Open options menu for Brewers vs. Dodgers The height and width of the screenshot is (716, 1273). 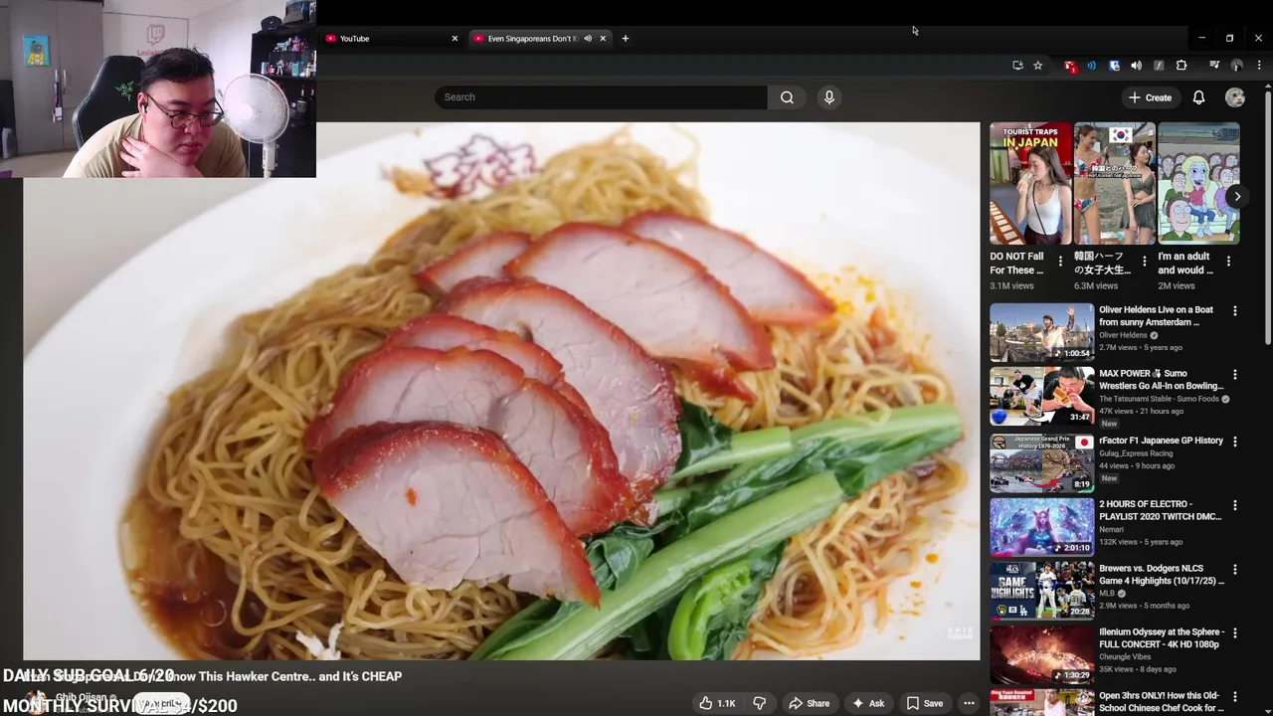[x=1235, y=570]
